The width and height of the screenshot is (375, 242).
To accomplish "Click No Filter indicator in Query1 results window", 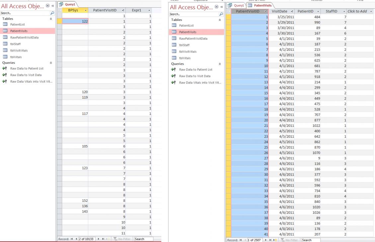I will pyautogui.click(x=122, y=239).
